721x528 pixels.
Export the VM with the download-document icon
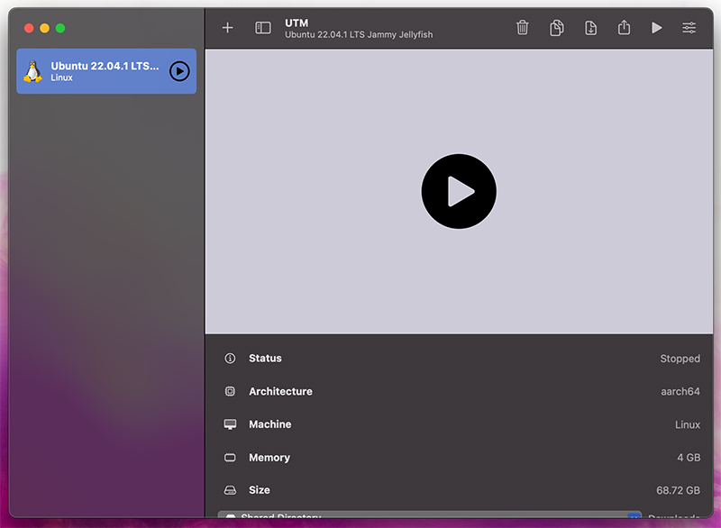590,28
